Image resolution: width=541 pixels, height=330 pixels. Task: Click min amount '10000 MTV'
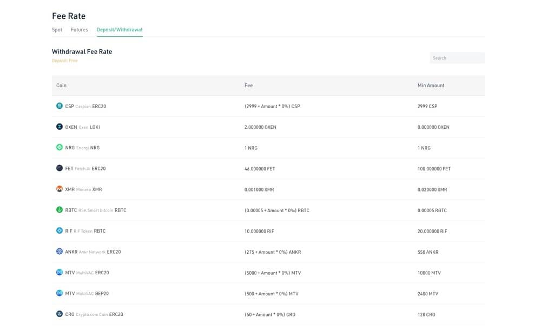point(429,273)
